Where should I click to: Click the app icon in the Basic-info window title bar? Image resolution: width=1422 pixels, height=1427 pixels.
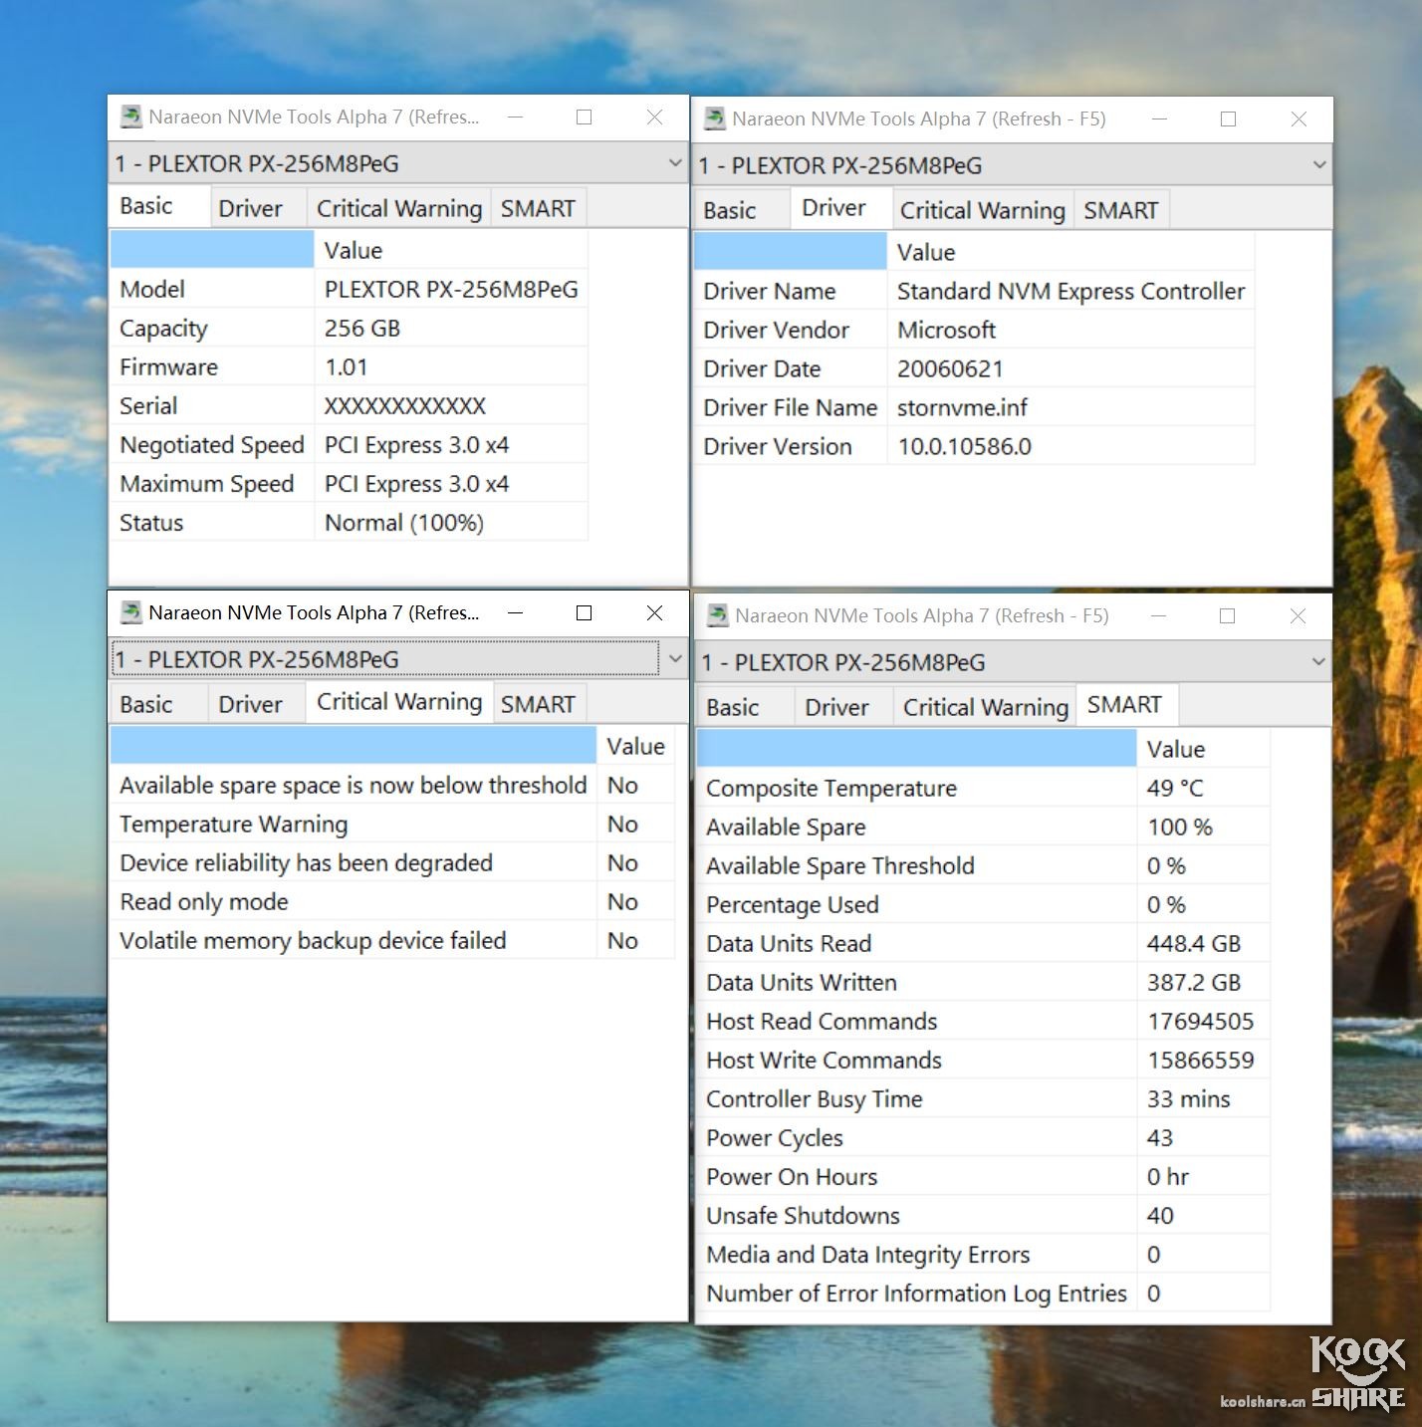[x=130, y=117]
